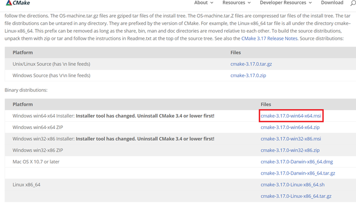Download cmake-3.17.0-Linux-x86_64.tar.gz
356x203 pixels.
pyautogui.click(x=296, y=196)
